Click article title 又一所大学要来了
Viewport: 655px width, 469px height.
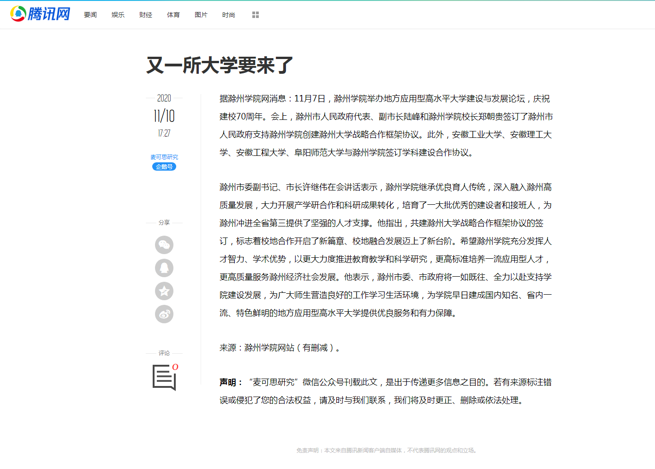pyautogui.click(x=220, y=65)
